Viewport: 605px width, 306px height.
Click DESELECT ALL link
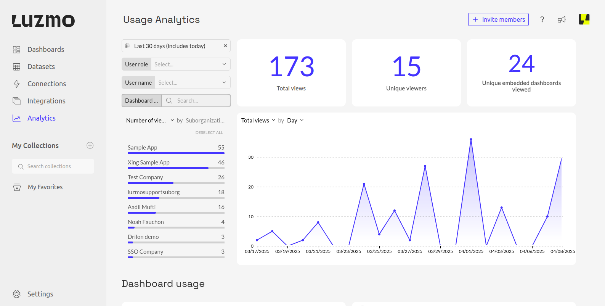(209, 132)
